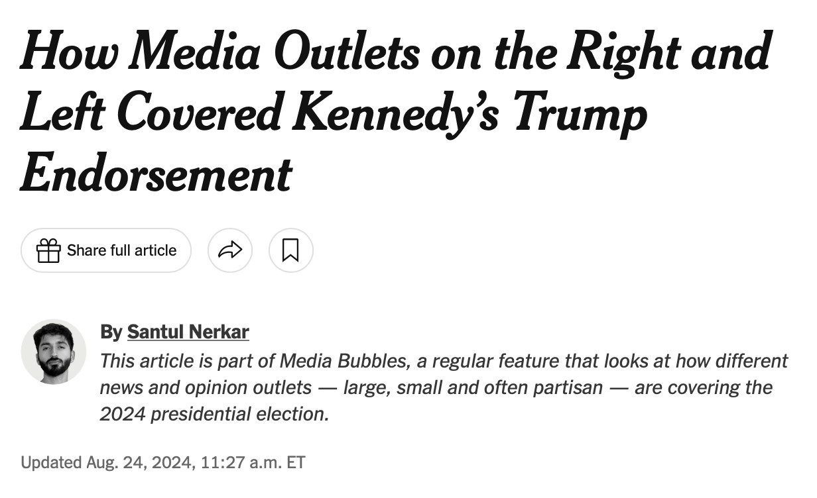Click the Share full article button
Screen dimensions: 817x498
pos(106,250)
